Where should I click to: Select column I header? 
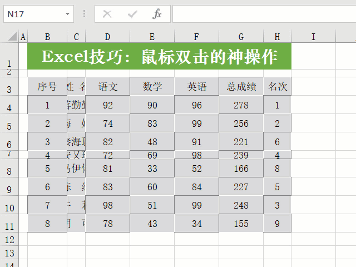tap(313, 37)
